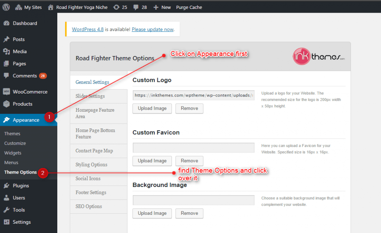Click the plus icon for New
Image resolution: width=381 pixels, height=233 pixels.
pyautogui.click(x=156, y=7)
